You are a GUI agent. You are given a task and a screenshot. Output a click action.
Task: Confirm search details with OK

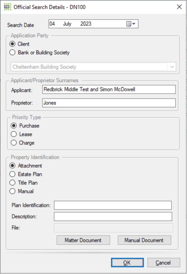pos(127,263)
